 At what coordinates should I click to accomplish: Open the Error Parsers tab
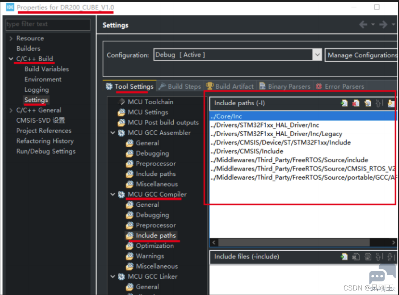[340, 87]
